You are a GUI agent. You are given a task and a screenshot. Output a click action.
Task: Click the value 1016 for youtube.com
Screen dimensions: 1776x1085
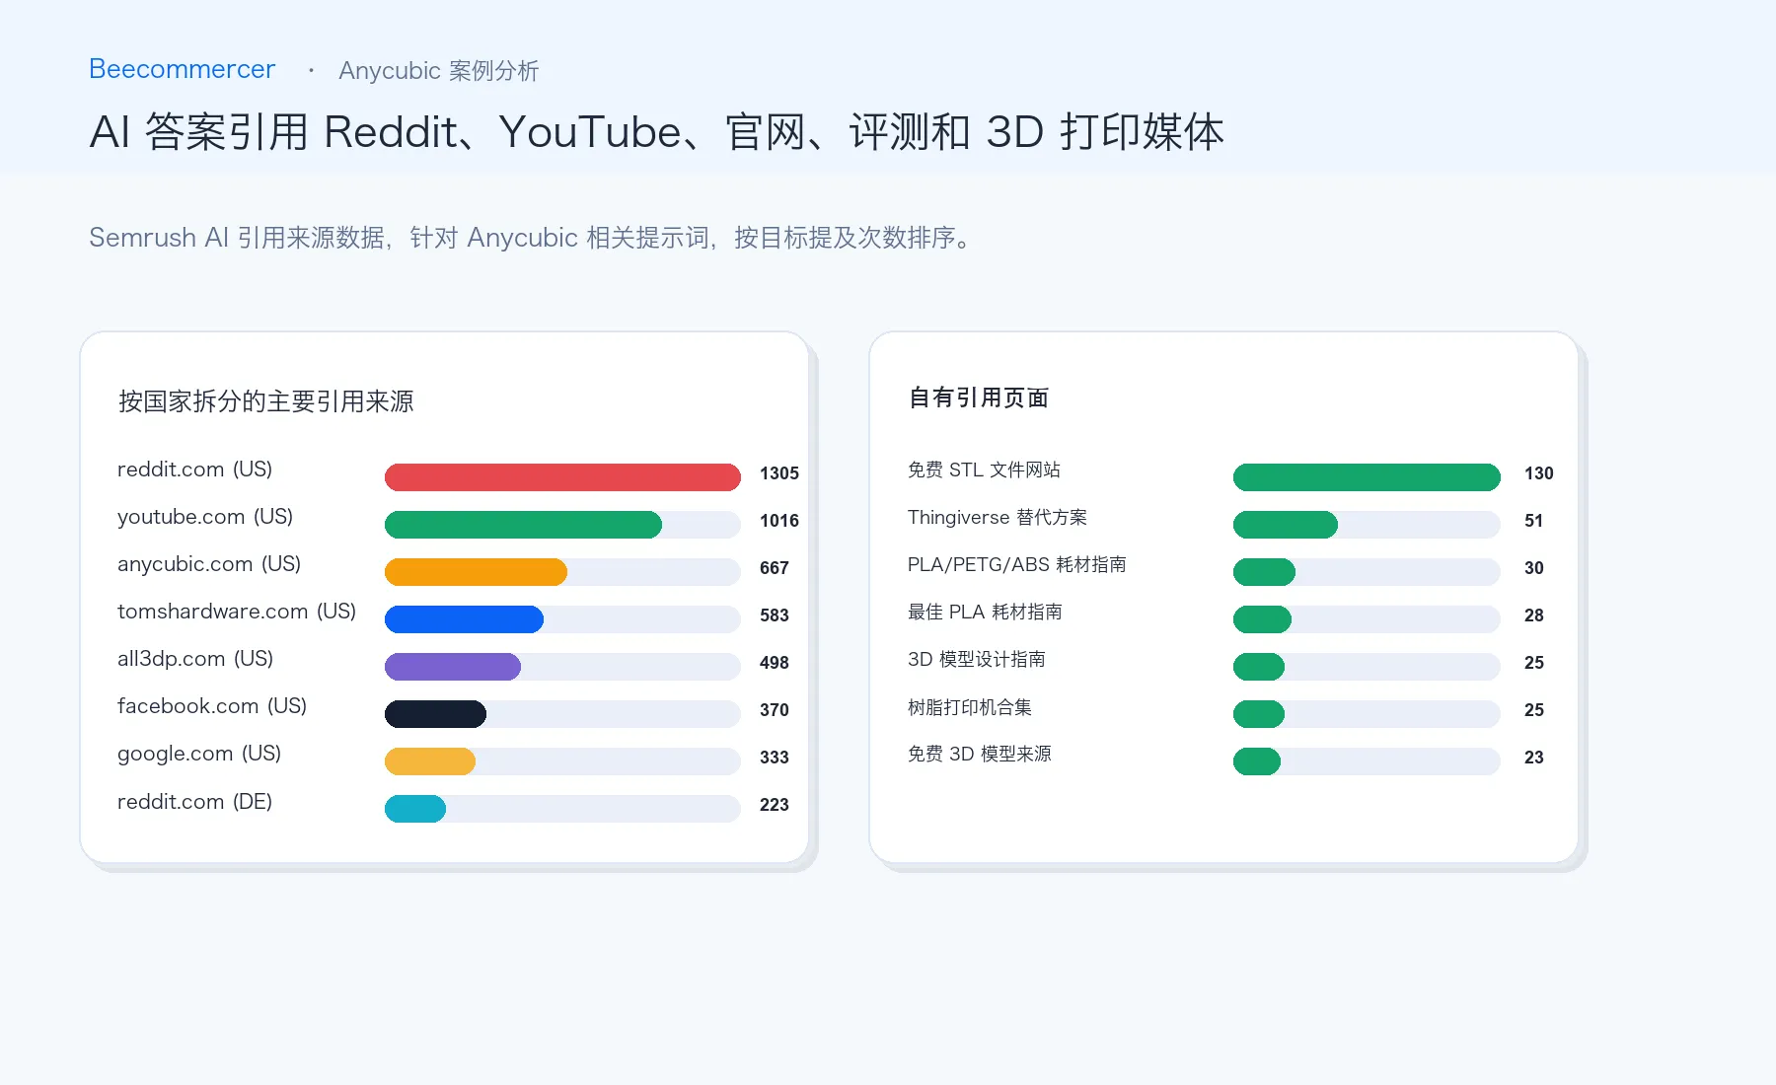[779, 521]
